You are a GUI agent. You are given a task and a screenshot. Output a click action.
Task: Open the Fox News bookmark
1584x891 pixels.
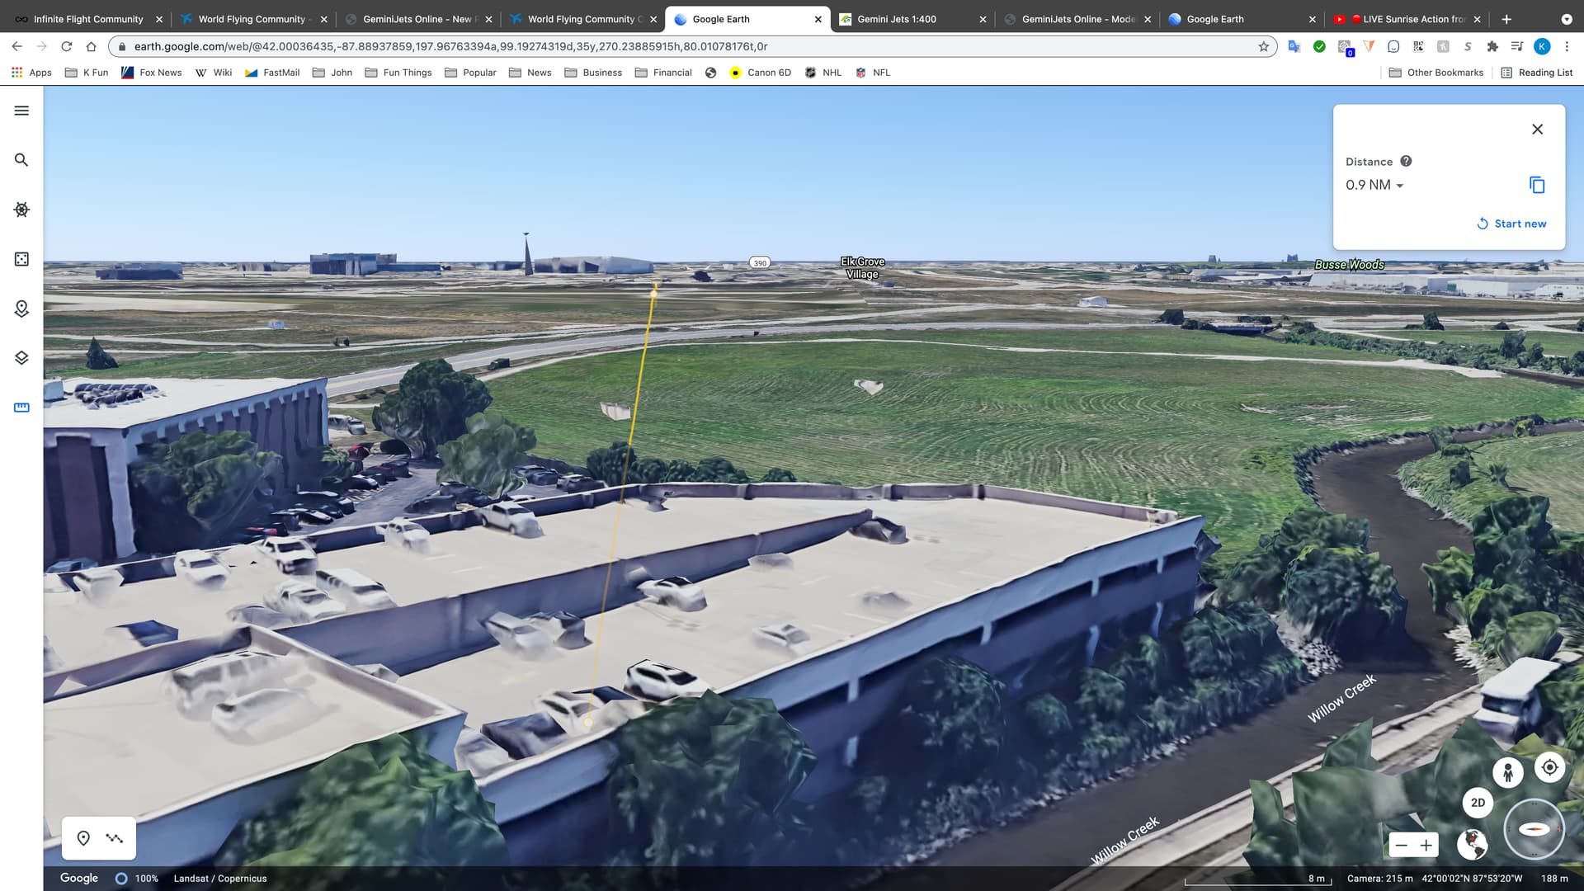(152, 73)
